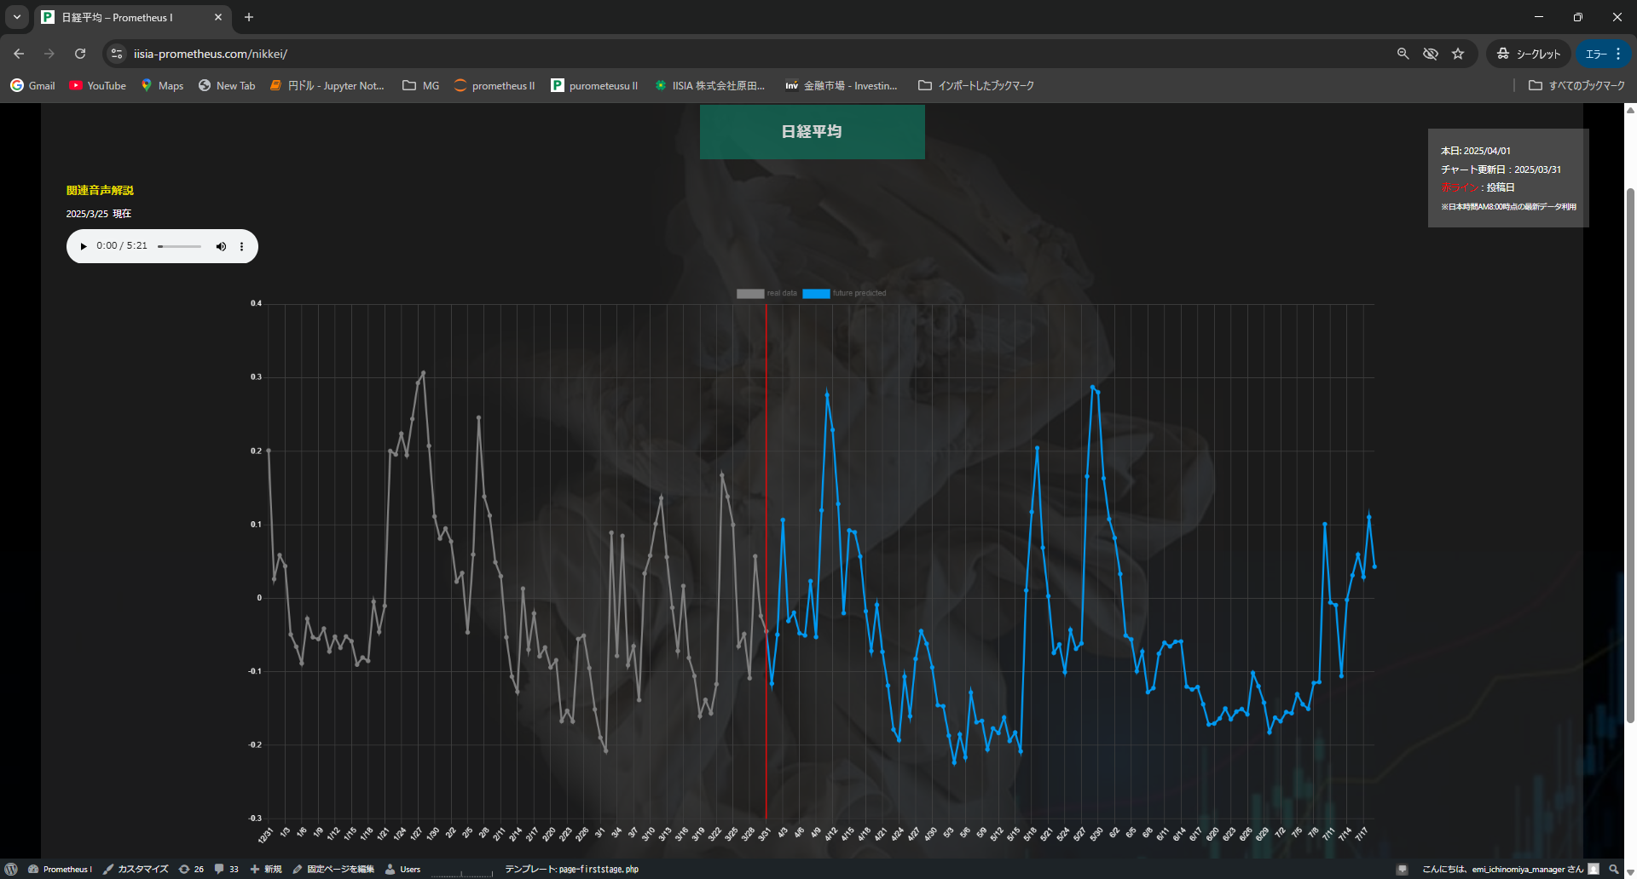Bookmark this page with star icon
1637x879 pixels.
[1458, 54]
